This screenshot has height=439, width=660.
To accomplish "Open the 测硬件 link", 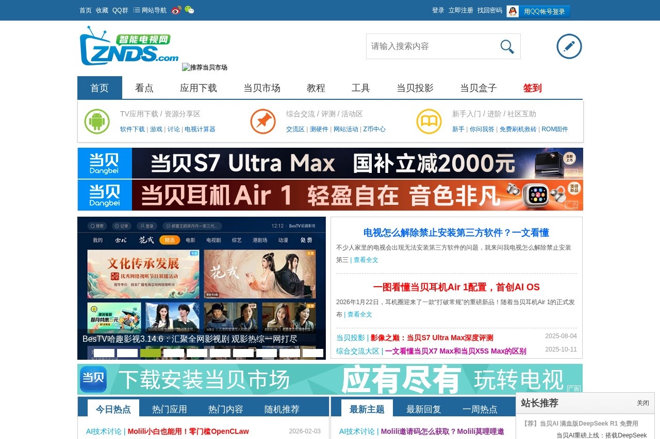I will (319, 129).
